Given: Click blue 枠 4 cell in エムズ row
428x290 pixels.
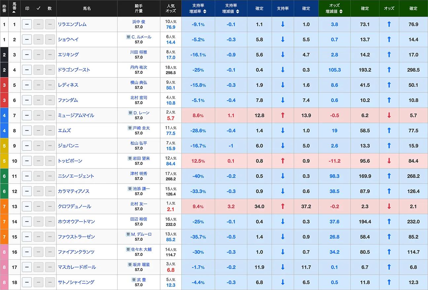Looking at the screenshot, I should click(x=4, y=131).
